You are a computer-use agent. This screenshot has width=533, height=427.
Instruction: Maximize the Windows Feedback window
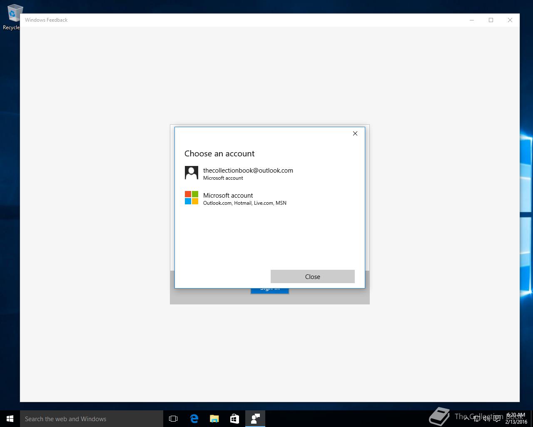491,20
